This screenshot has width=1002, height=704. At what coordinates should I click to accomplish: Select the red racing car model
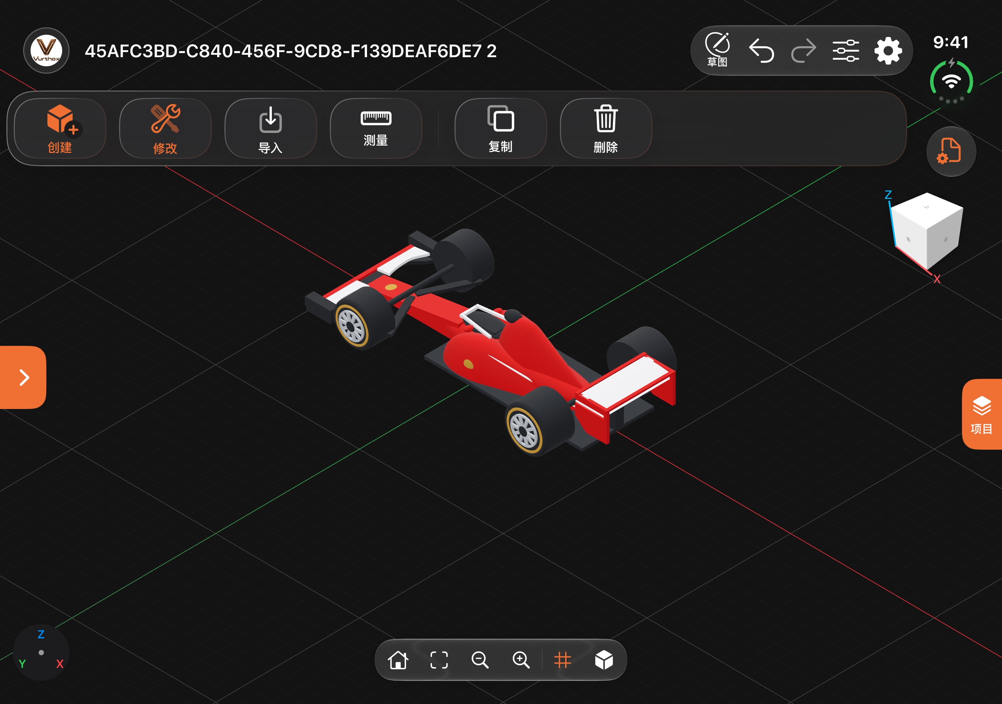tap(491, 342)
